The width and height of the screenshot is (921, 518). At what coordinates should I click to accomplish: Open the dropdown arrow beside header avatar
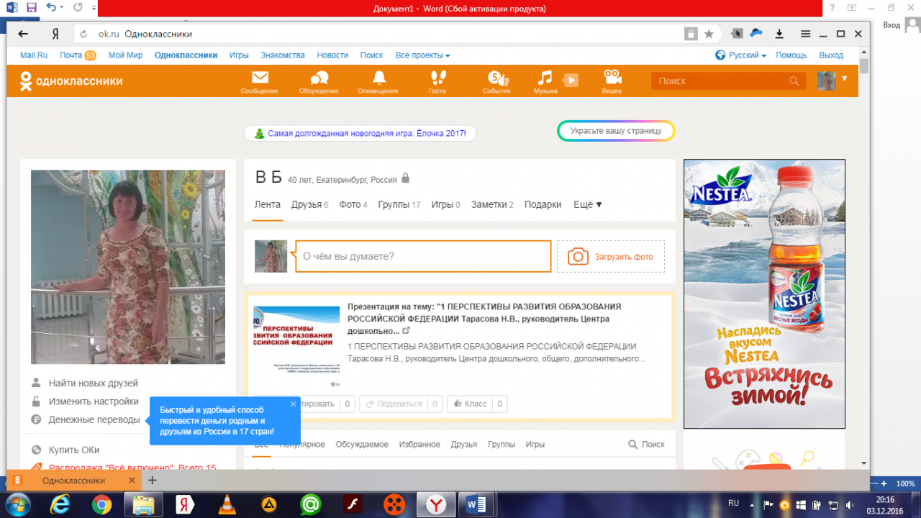pos(844,78)
